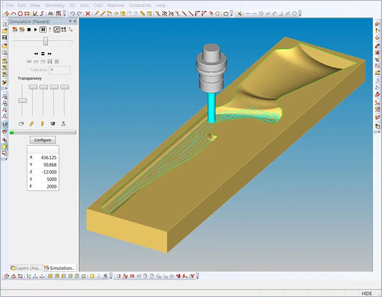Click the simulation progress bar
Viewport: 382px width, 297px height.
pos(43,133)
